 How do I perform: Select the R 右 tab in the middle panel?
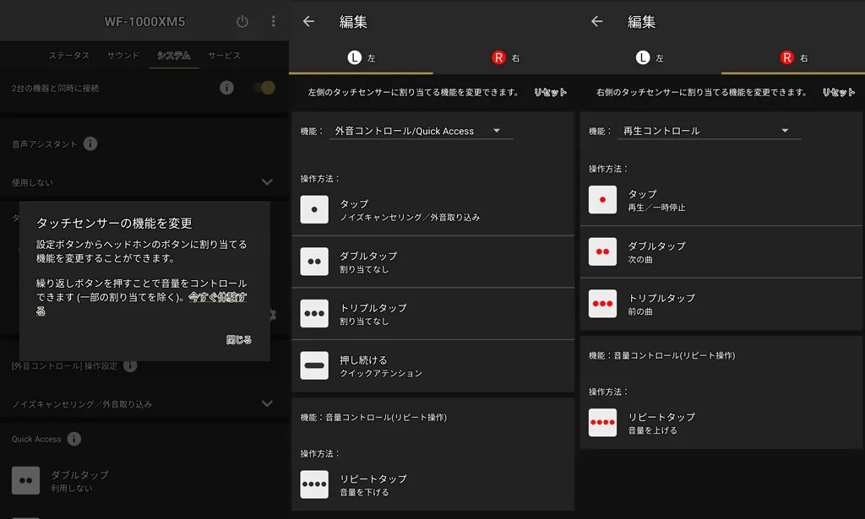coord(505,58)
